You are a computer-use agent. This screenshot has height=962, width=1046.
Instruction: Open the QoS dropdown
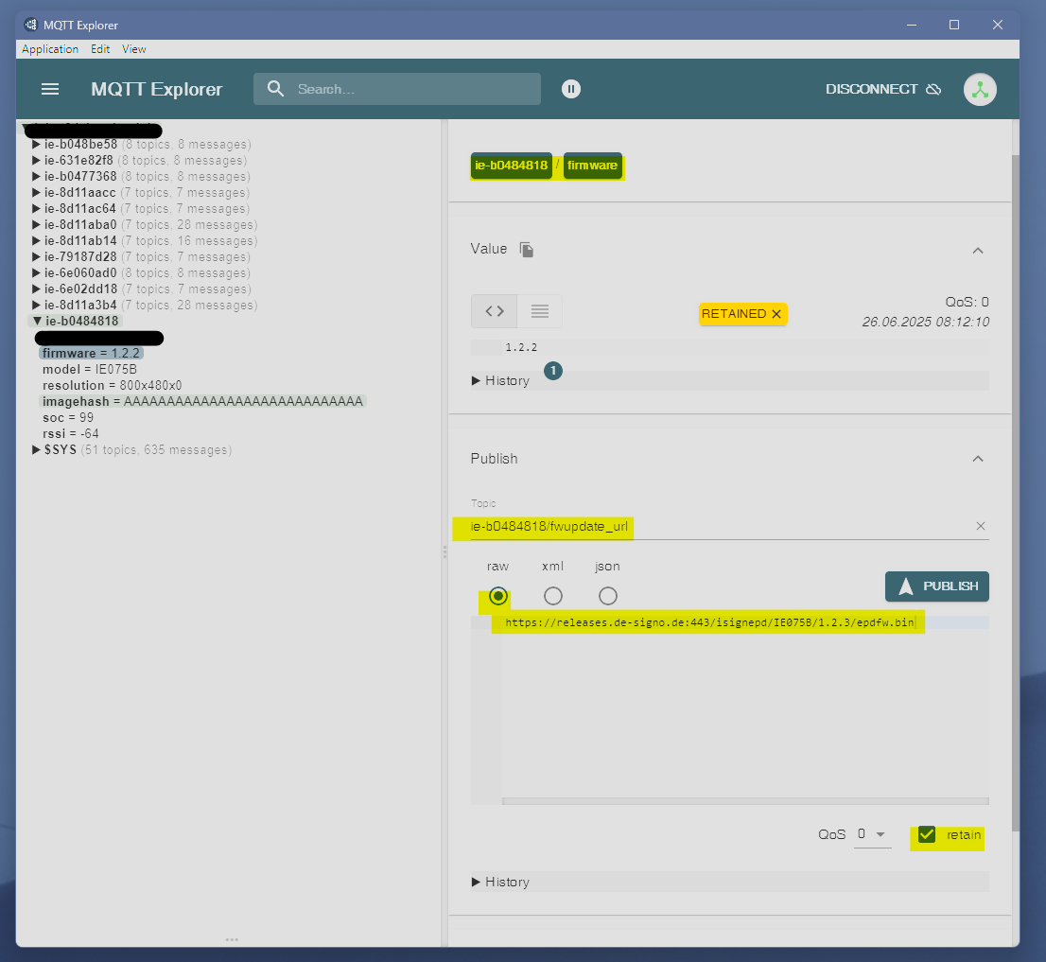tap(873, 834)
